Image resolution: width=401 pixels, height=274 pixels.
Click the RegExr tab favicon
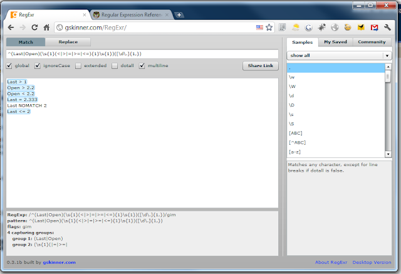pos(14,15)
